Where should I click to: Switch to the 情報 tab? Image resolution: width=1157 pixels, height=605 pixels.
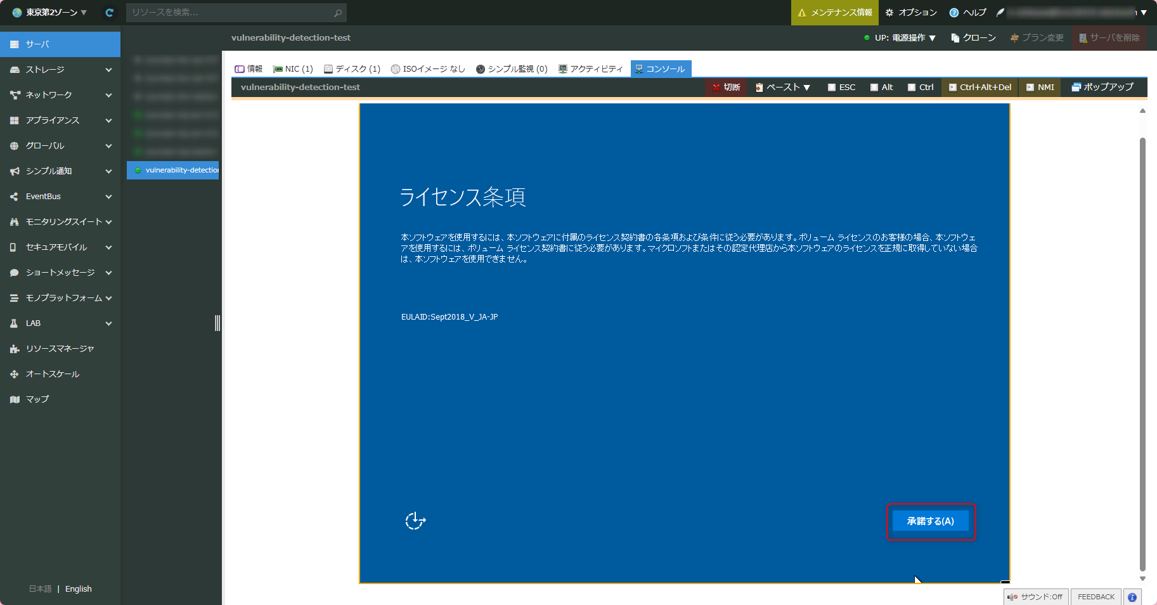coord(249,68)
